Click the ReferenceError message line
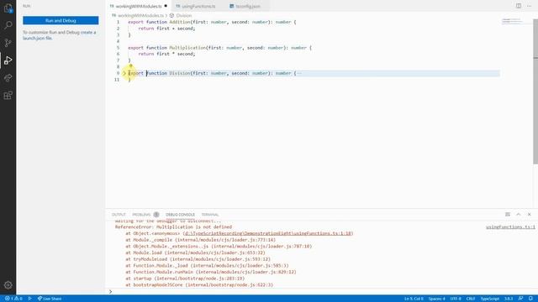The image size is (538, 302). coord(173,227)
